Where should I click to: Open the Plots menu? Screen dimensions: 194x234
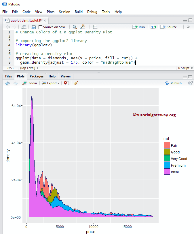pyautogui.click(x=51, y=12)
